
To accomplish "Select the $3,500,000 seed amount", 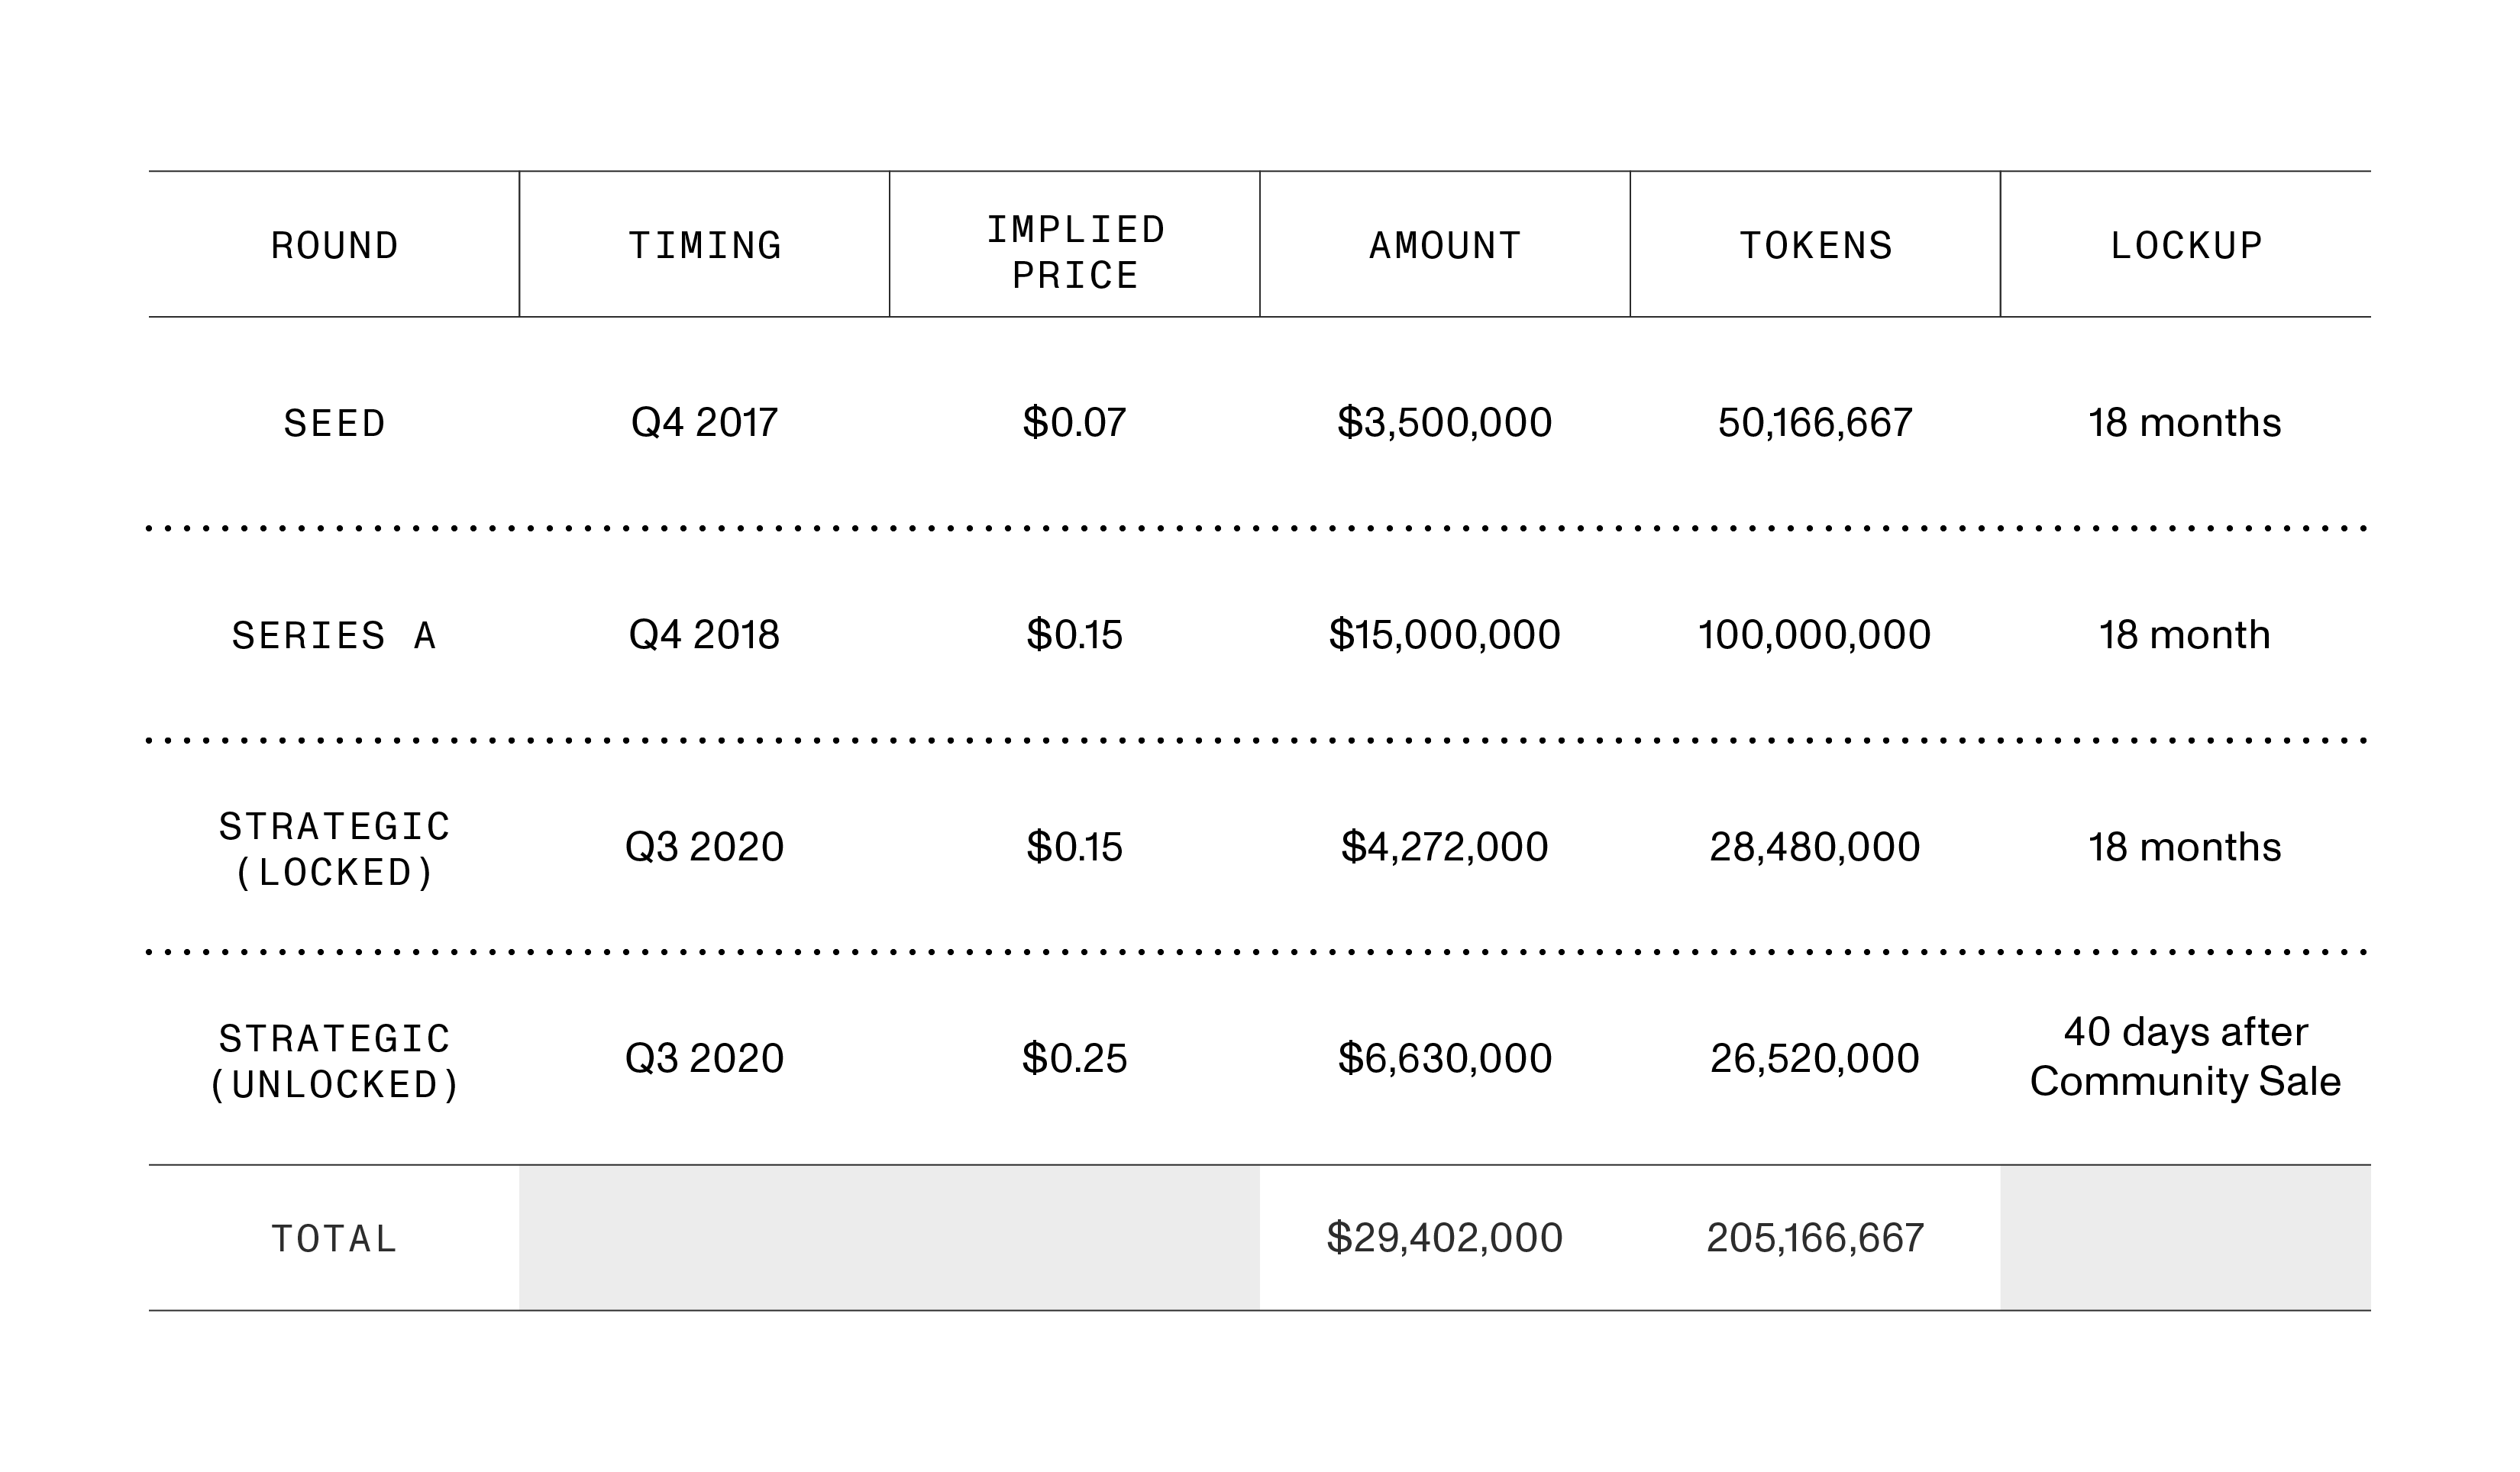I will coord(1445,422).
